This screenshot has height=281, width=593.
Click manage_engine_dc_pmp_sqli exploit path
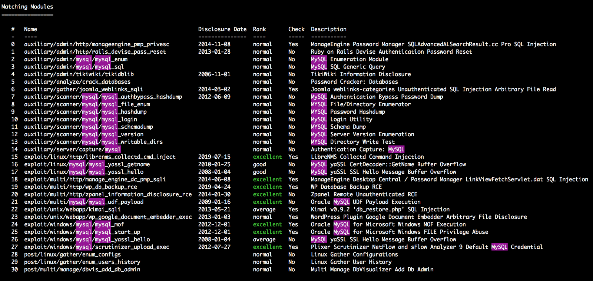pyautogui.click(x=95, y=180)
